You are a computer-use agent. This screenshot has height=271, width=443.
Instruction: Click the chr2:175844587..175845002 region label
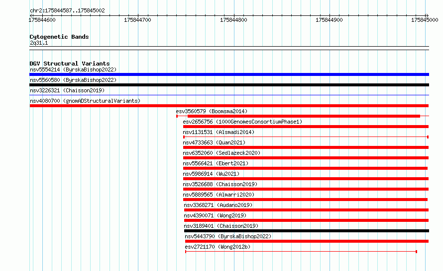coord(67,10)
